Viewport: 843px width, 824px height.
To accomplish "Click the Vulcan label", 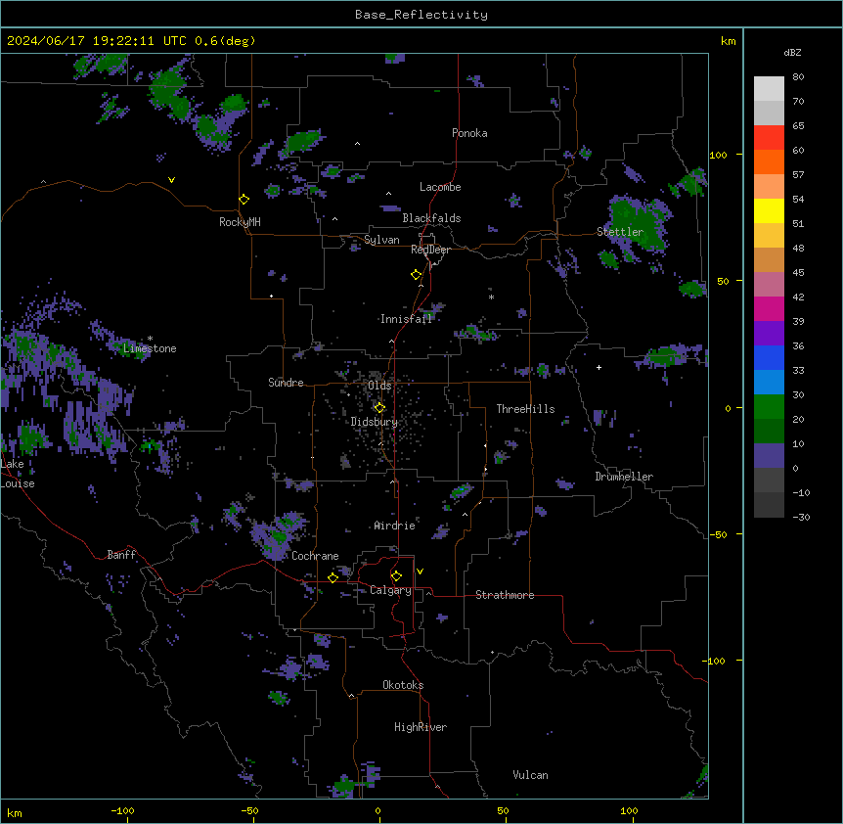I will pyautogui.click(x=530, y=775).
